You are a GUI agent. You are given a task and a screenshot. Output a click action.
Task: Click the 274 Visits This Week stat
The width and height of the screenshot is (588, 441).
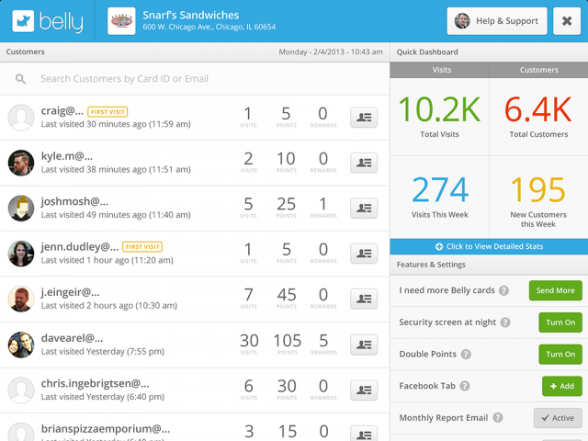click(x=439, y=198)
